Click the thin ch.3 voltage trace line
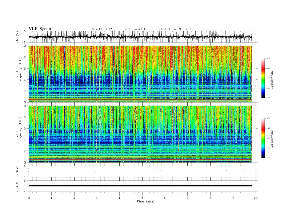 coord(140,171)
